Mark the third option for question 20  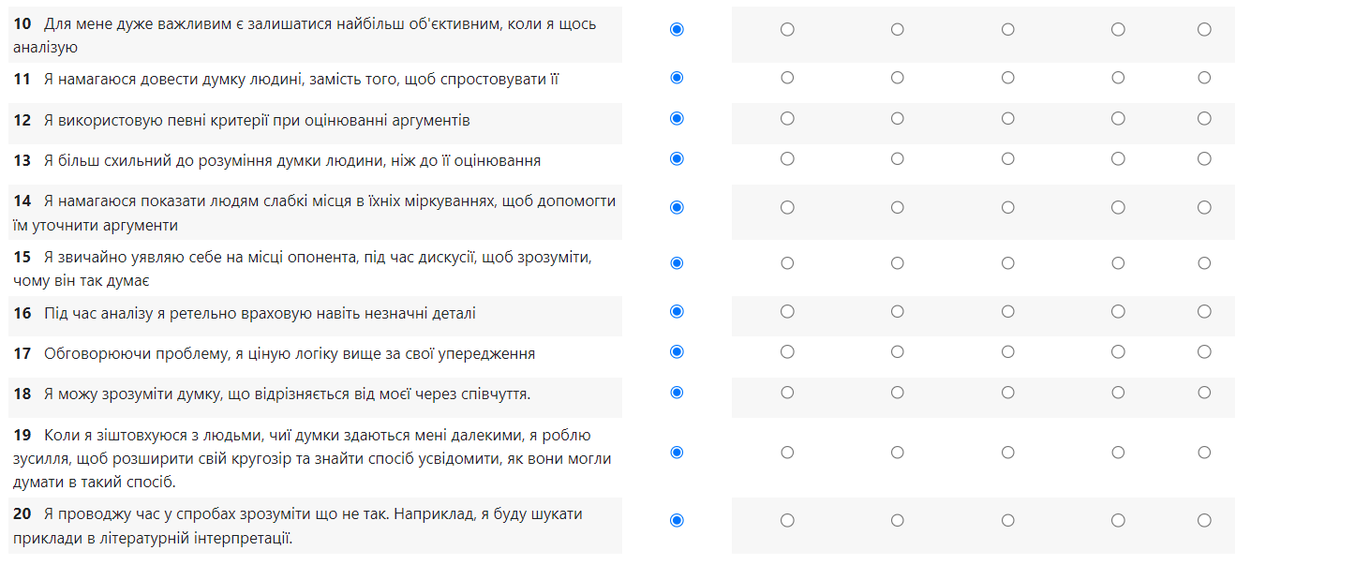pyautogui.click(x=898, y=520)
